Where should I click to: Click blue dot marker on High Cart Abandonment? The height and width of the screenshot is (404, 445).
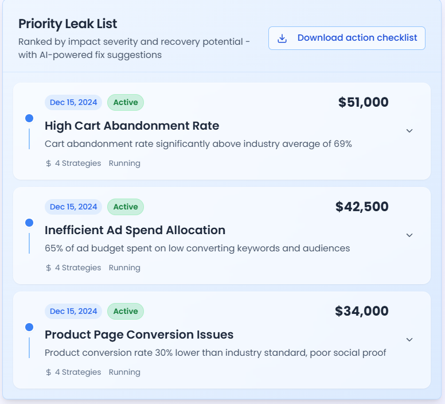click(29, 118)
